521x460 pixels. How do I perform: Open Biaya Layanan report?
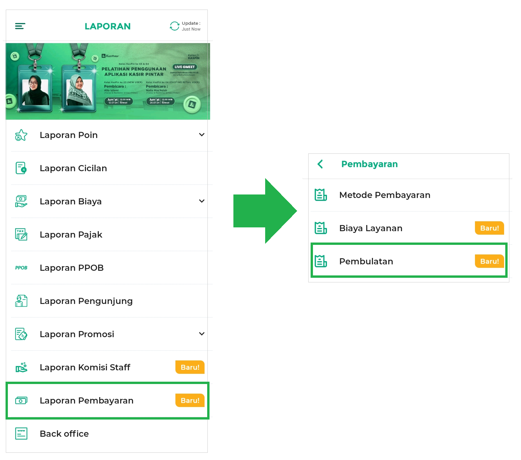tap(371, 228)
